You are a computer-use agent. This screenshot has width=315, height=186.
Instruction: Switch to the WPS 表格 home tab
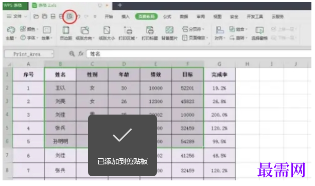click(x=15, y=6)
